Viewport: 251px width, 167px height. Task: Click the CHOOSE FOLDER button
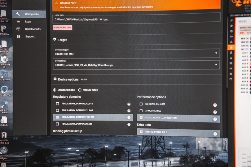(x=63, y=28)
